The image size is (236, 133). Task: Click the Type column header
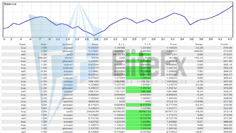(22, 44)
